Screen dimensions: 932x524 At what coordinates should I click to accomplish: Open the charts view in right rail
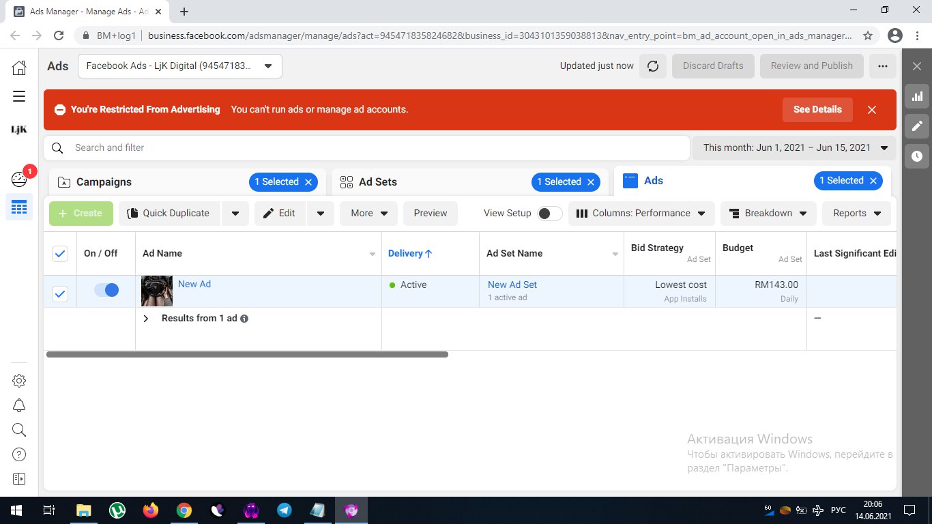pos(917,96)
